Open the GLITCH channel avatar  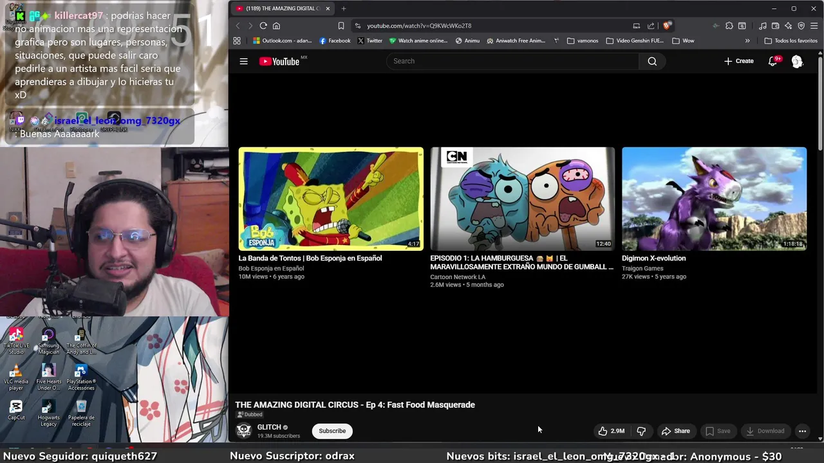pyautogui.click(x=244, y=431)
